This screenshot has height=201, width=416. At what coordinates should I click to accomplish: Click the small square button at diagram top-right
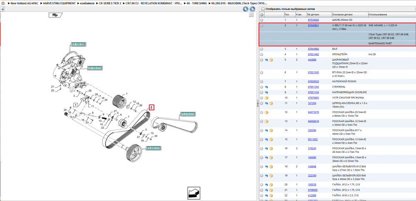251,15
